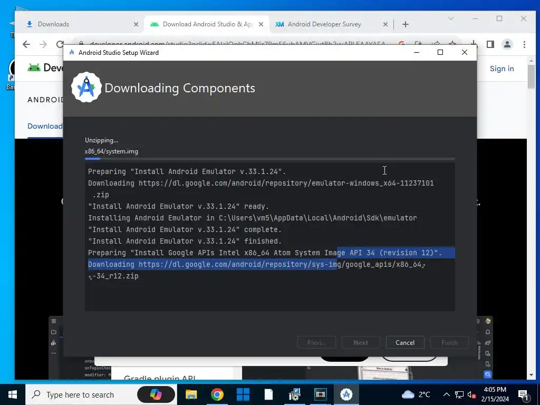Select the Download tab on the webpage
The height and width of the screenshot is (405, 540).
click(x=45, y=126)
